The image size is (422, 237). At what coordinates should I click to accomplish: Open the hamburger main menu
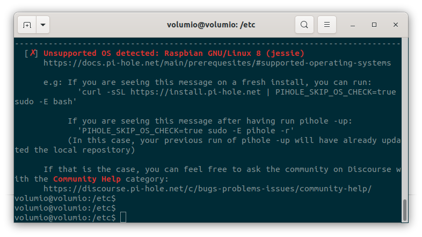click(x=327, y=25)
